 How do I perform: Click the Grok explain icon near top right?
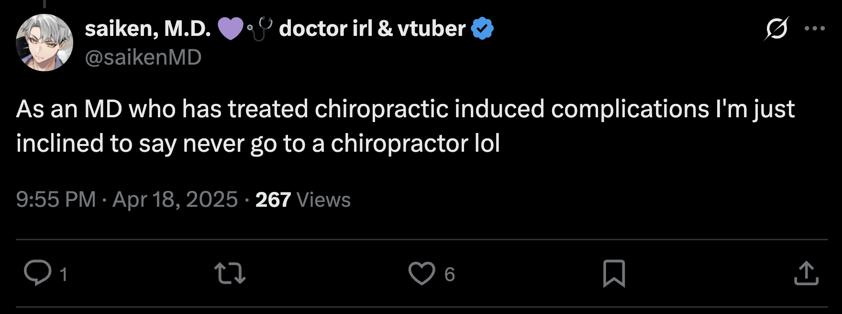[776, 29]
